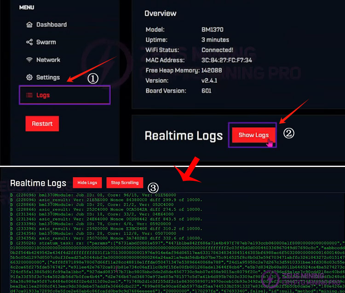Click the log line with Job ID: 20
Viewport: 345px width, 293px height.
[x=92, y=205]
